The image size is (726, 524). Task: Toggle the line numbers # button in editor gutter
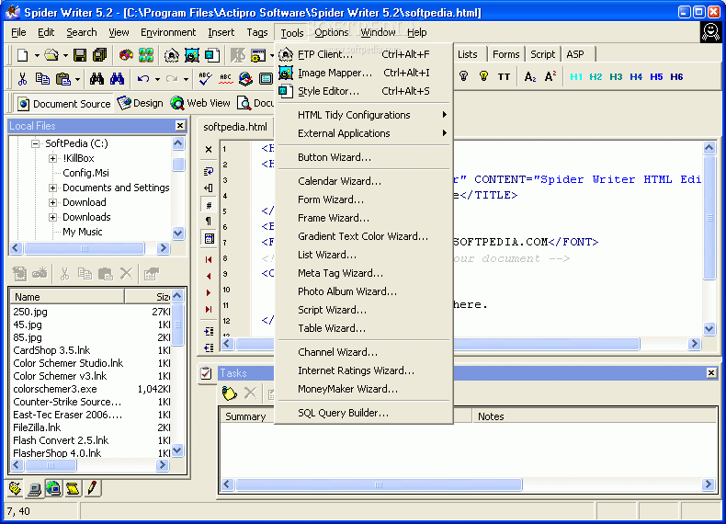click(209, 205)
